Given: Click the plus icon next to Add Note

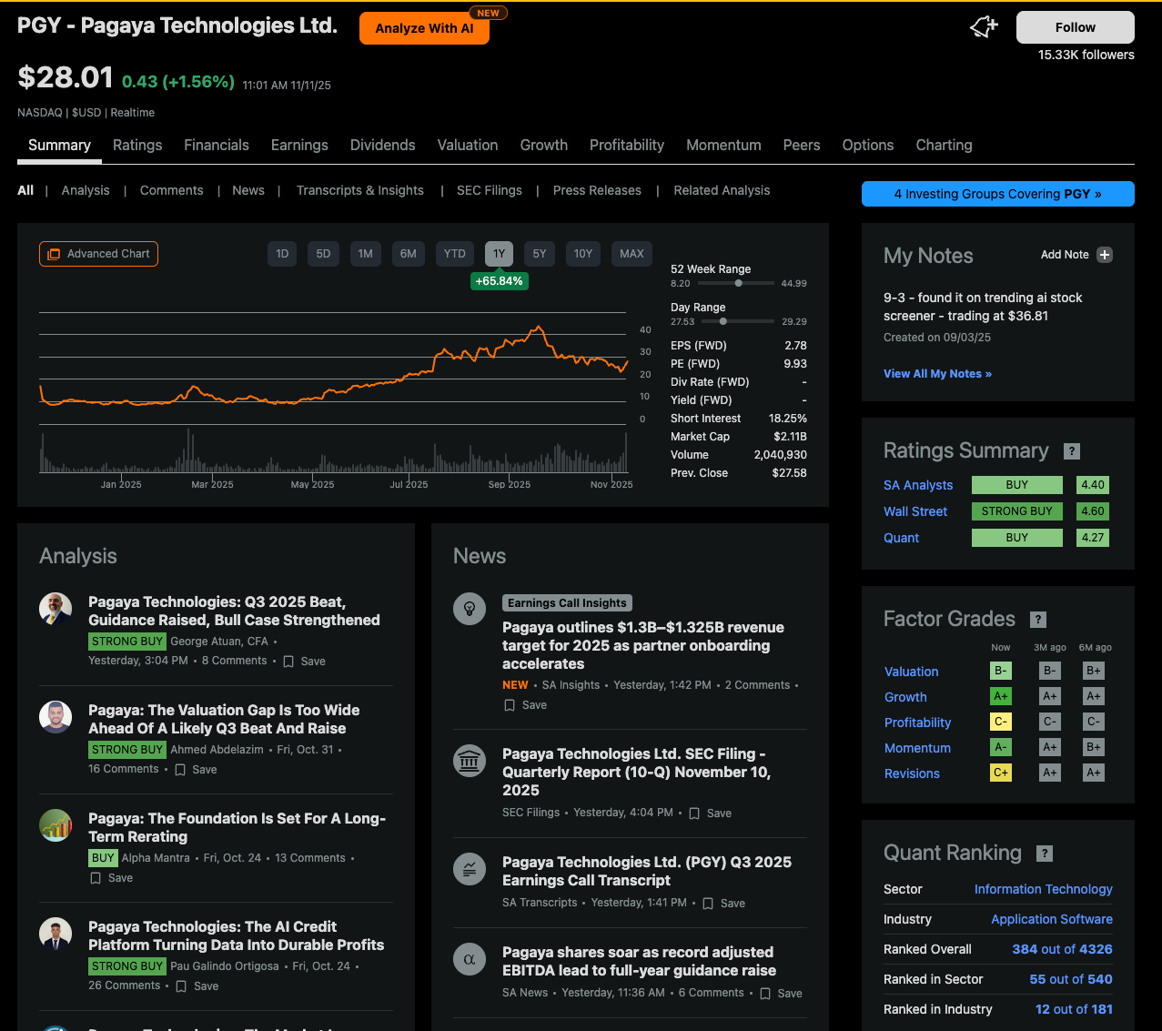Looking at the screenshot, I should click(x=1105, y=255).
